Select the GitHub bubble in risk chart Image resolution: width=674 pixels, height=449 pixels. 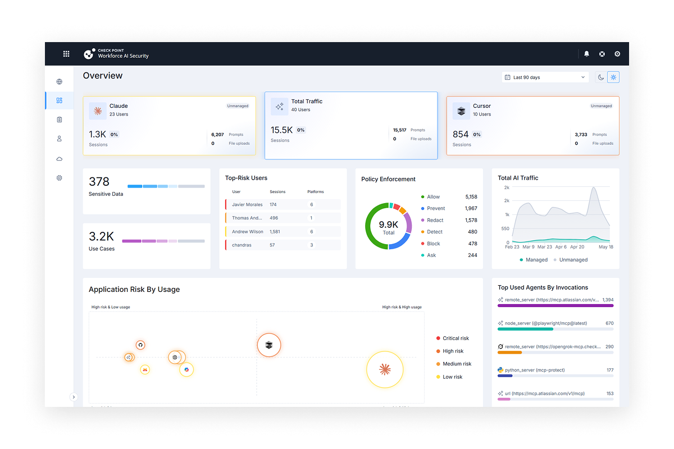pyautogui.click(x=140, y=345)
